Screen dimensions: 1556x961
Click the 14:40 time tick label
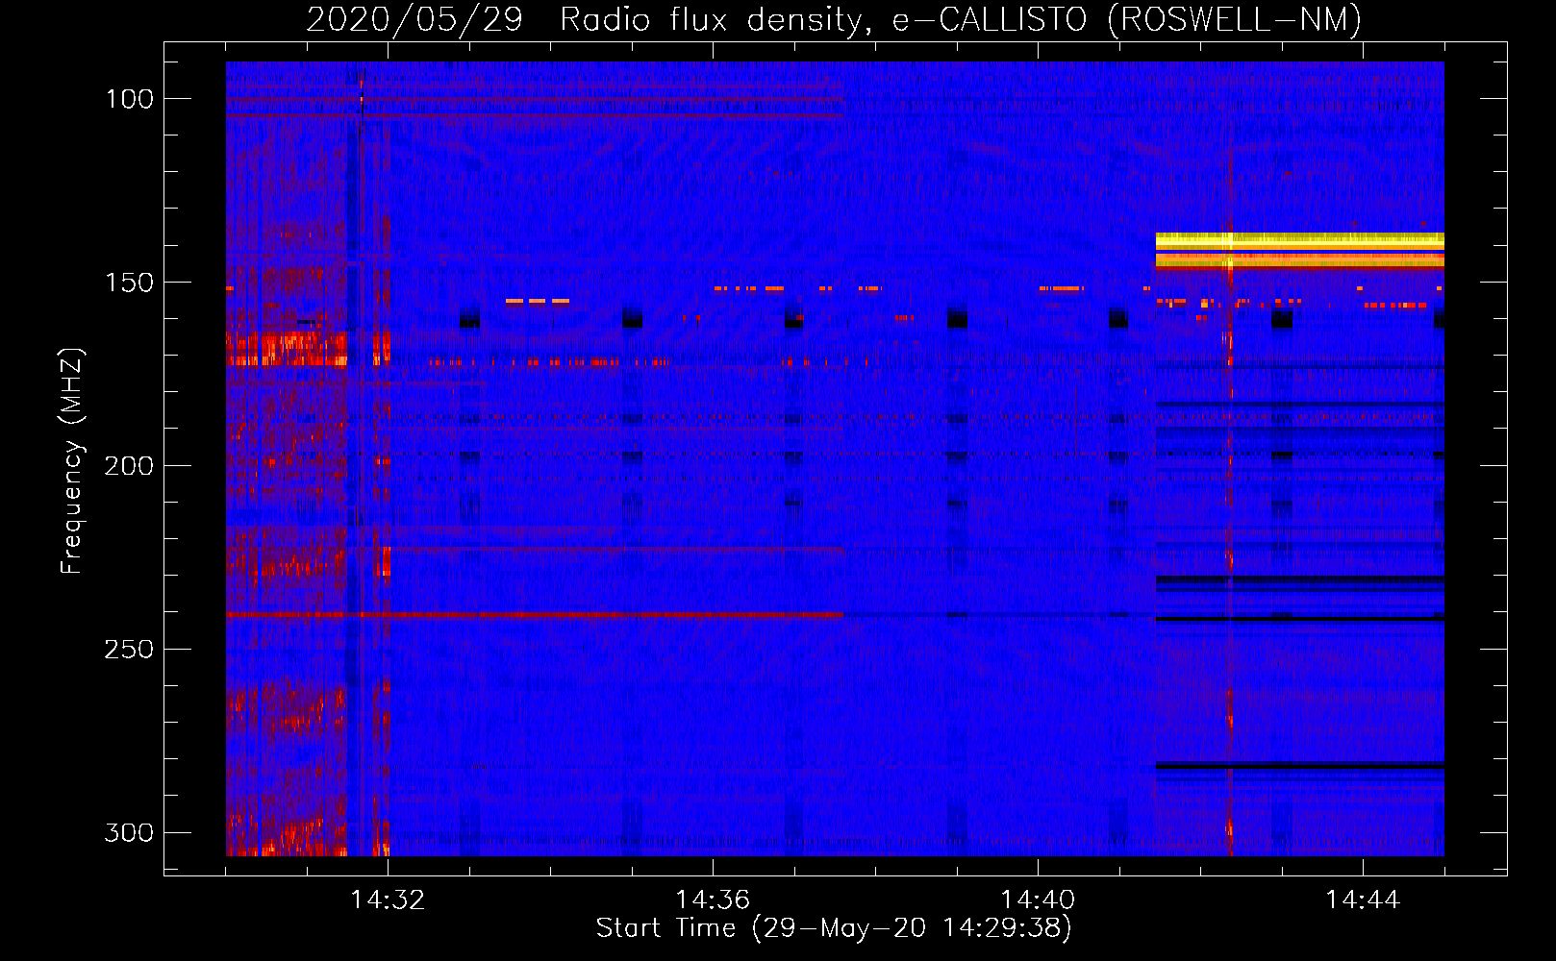point(1038,900)
